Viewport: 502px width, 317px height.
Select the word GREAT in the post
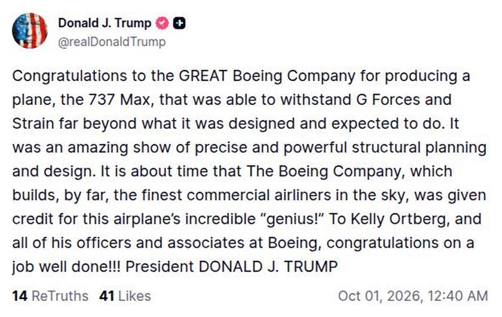(x=203, y=76)
